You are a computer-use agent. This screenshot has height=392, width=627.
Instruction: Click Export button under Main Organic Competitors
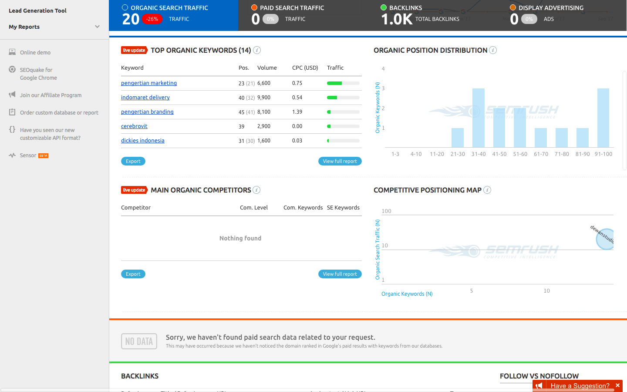[x=133, y=274]
